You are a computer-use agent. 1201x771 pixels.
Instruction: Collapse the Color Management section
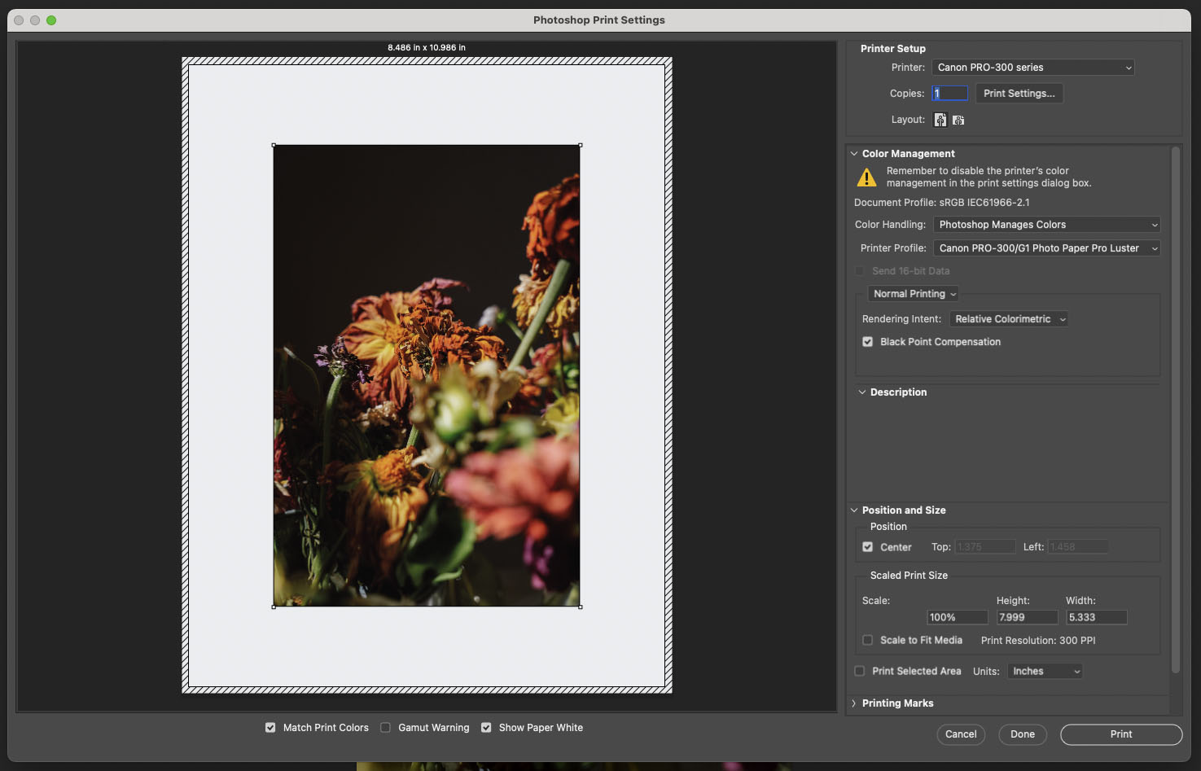(854, 154)
